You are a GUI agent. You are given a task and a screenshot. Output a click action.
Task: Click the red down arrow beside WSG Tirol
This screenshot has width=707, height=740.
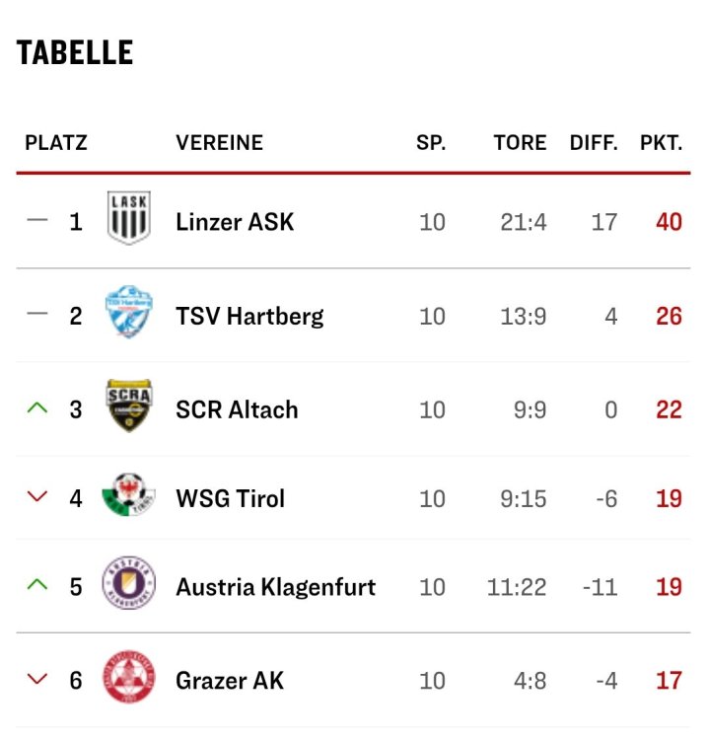point(37,497)
